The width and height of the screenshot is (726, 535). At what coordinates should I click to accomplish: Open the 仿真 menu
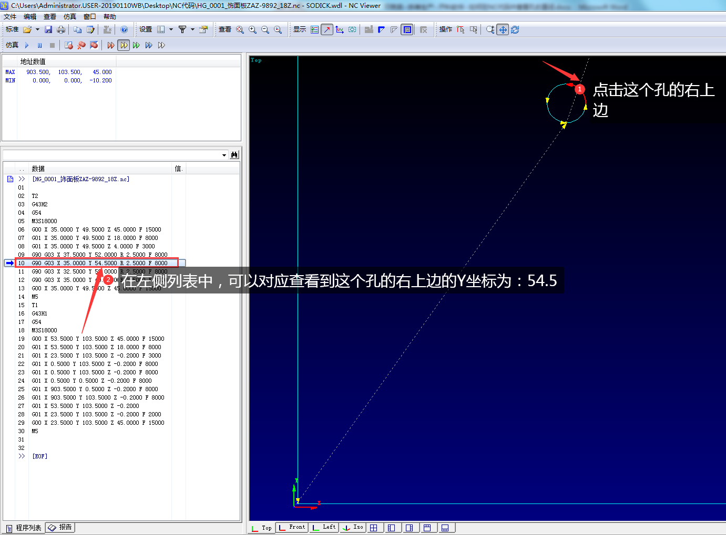tap(70, 17)
